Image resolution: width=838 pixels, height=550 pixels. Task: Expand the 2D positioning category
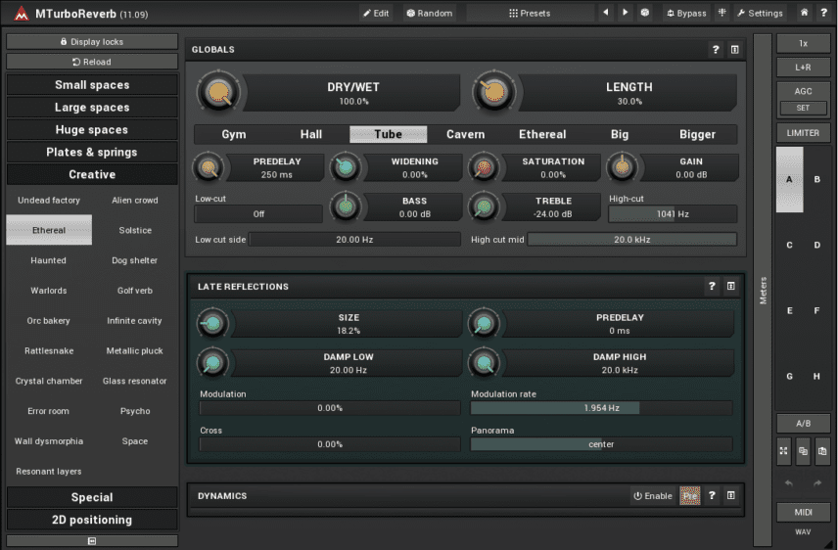92,520
